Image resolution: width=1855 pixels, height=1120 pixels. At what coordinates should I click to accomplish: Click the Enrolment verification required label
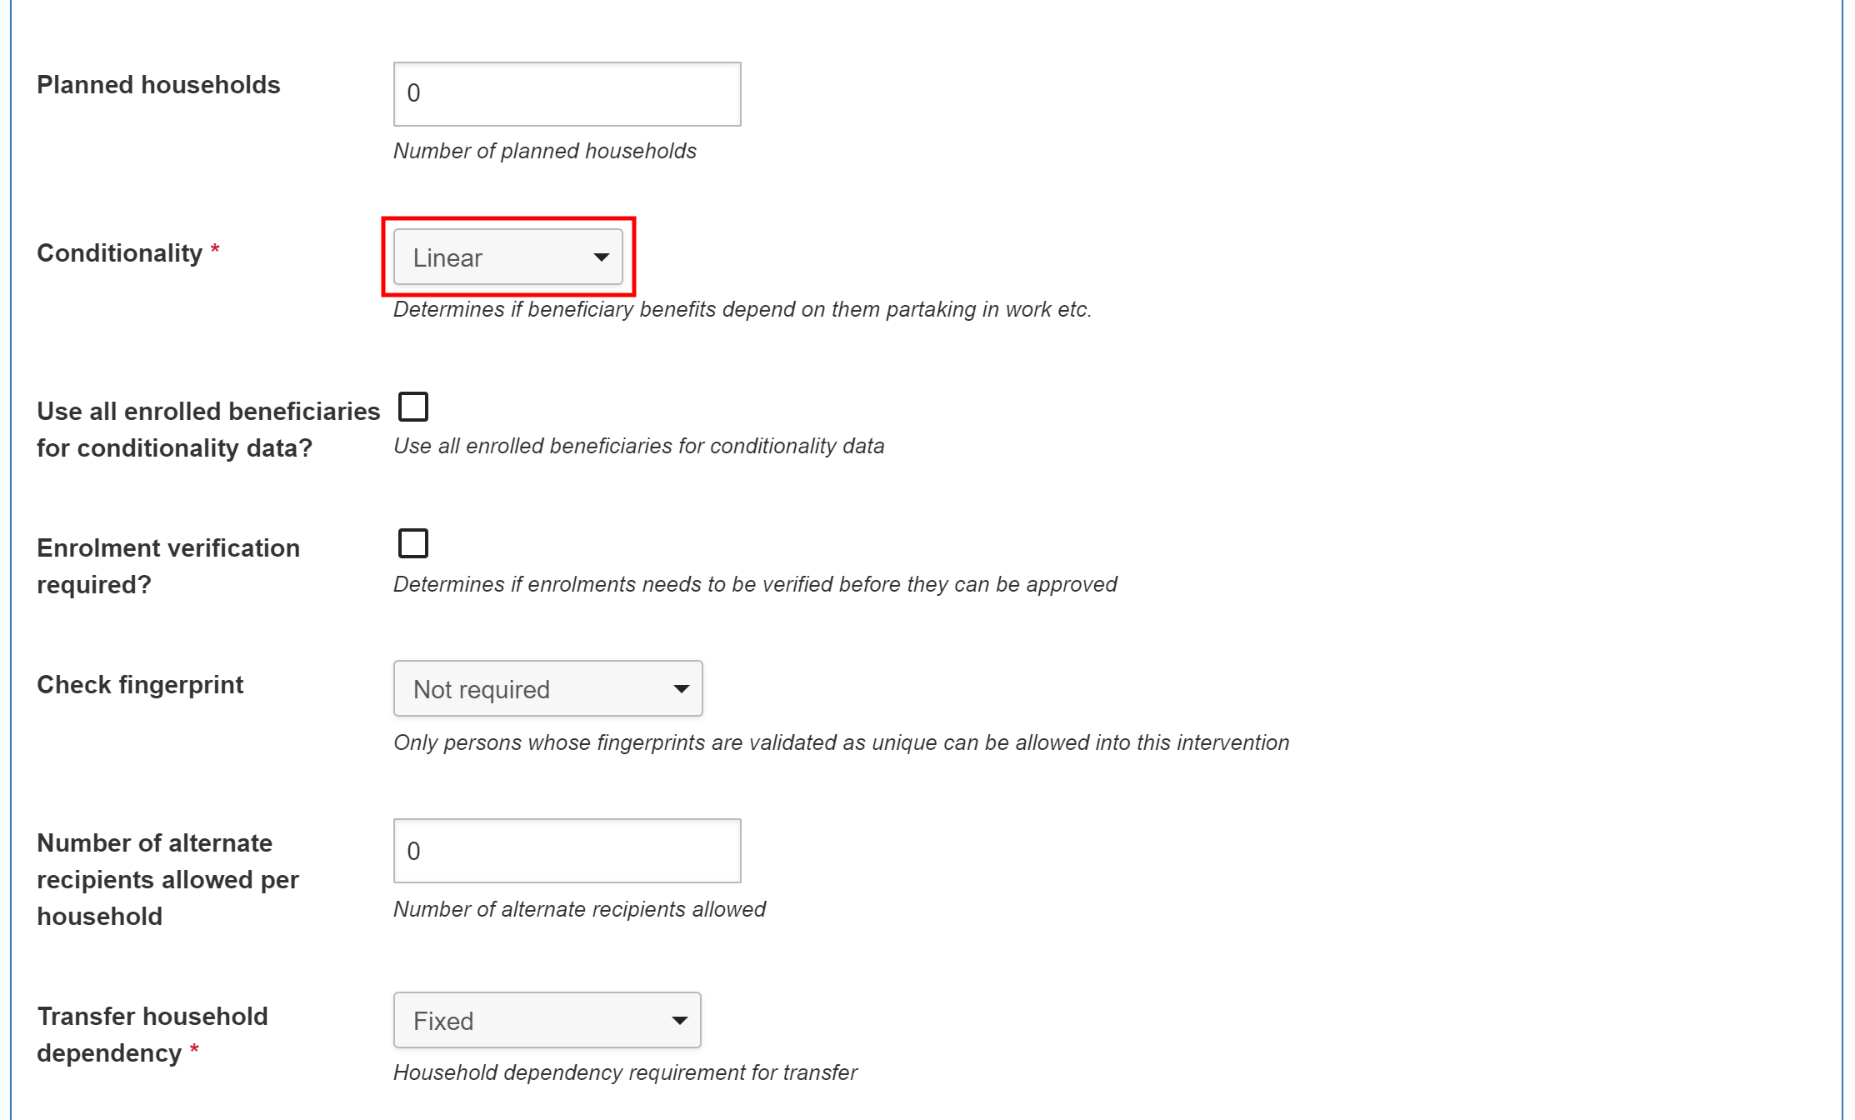(168, 566)
